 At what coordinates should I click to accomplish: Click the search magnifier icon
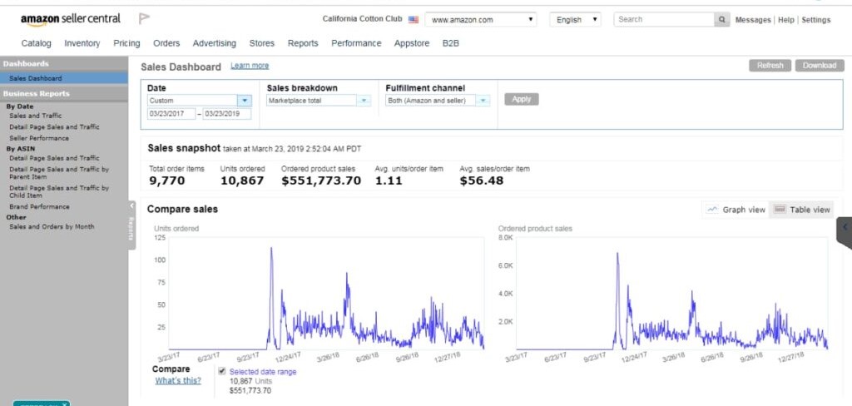[721, 20]
